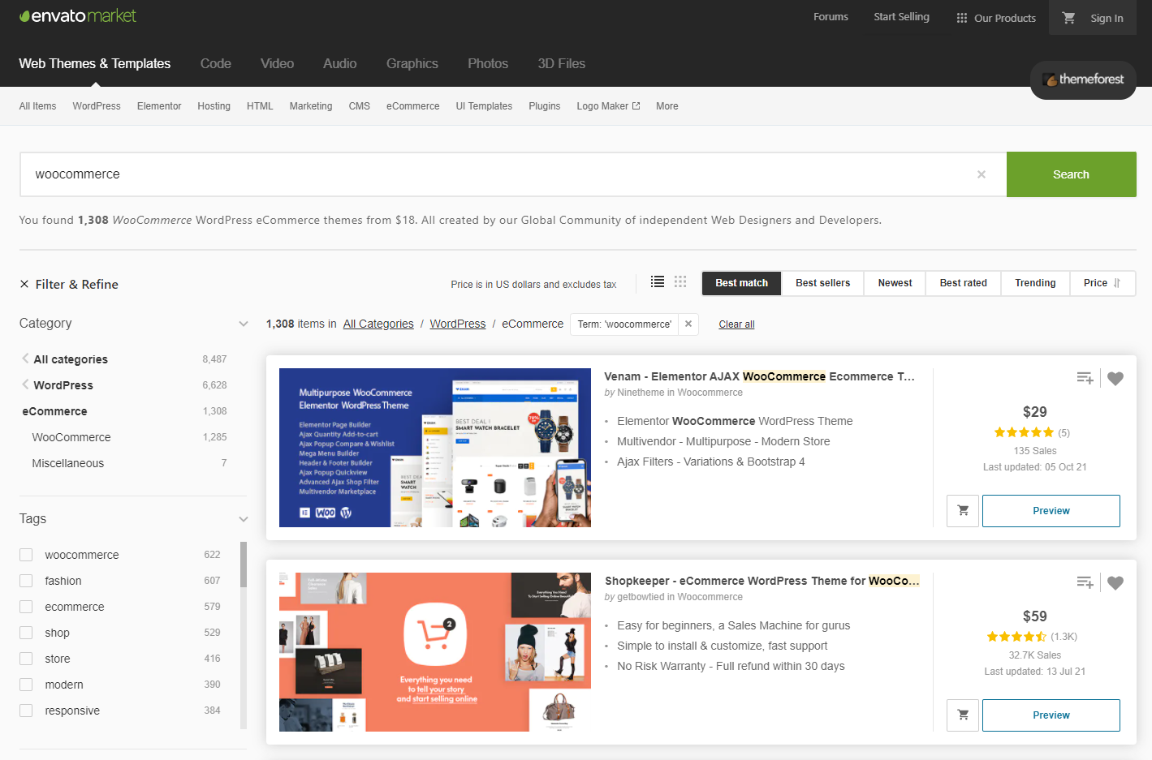Preview the Shopkeeper theme
The image size is (1152, 760).
tap(1051, 715)
